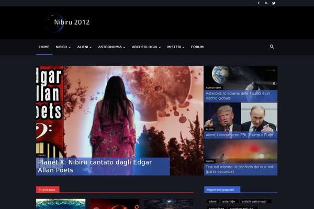Viewport: 314px width, 209px height.
Task: Open the Fine del mondo profezia headline
Action: tap(239, 169)
